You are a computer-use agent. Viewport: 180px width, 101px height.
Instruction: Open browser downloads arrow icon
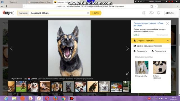(178, 6)
